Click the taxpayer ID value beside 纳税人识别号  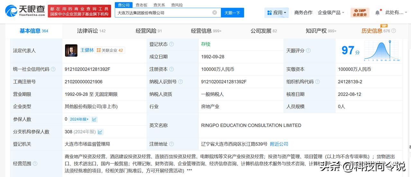tap(224, 82)
